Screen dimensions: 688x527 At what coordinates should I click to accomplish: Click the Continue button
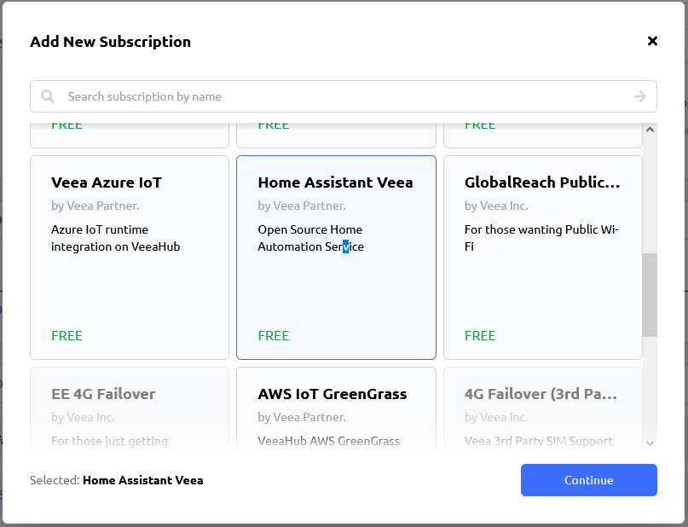589,480
